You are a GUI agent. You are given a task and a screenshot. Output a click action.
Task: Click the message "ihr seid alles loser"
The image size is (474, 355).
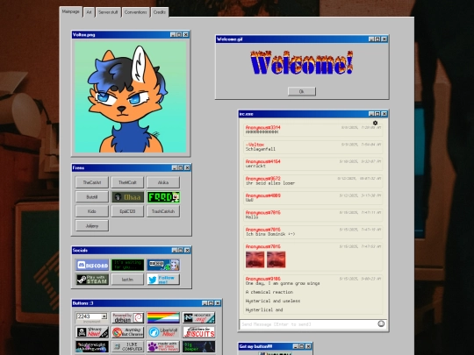click(x=270, y=183)
